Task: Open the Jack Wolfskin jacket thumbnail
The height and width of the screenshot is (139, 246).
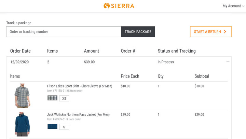Action: pyautogui.click(x=22, y=124)
